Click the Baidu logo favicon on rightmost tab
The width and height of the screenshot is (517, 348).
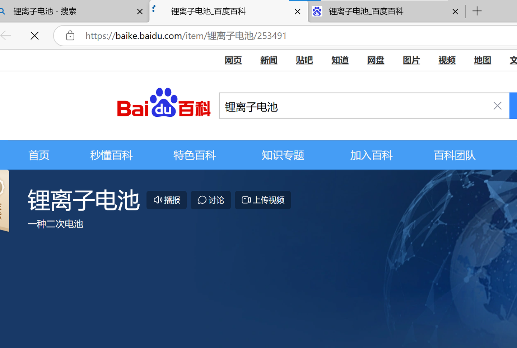coord(317,11)
